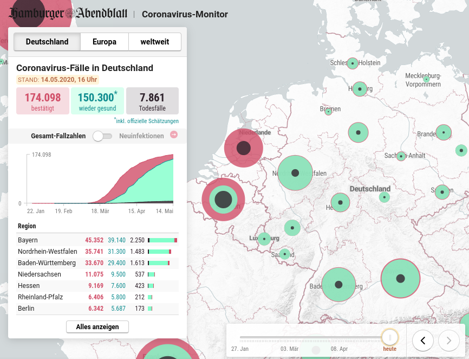Viewport: 469px width, 359px height.
Task: Switch to the weltweit tab
Action: coord(154,42)
